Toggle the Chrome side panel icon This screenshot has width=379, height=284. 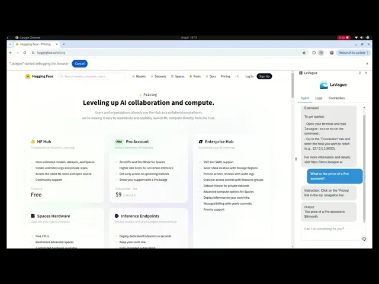(x=321, y=53)
